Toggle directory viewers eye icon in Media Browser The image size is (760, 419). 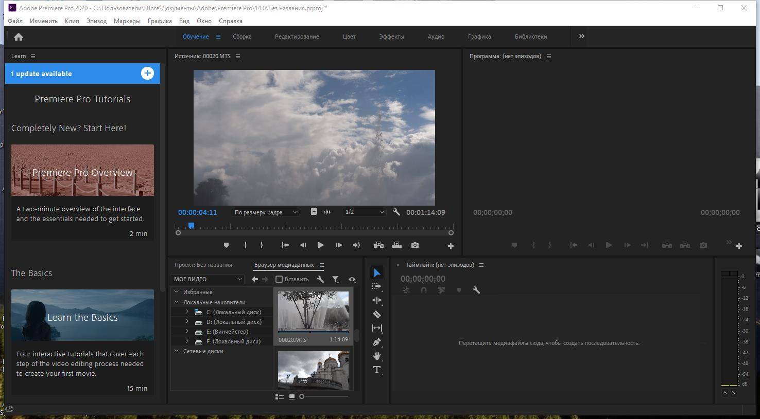pyautogui.click(x=352, y=279)
